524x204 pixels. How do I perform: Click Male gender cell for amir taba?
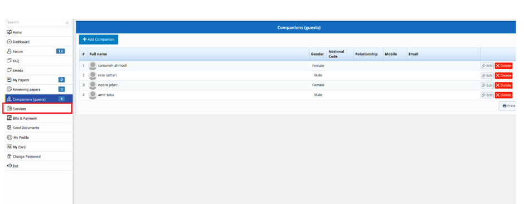(318, 95)
